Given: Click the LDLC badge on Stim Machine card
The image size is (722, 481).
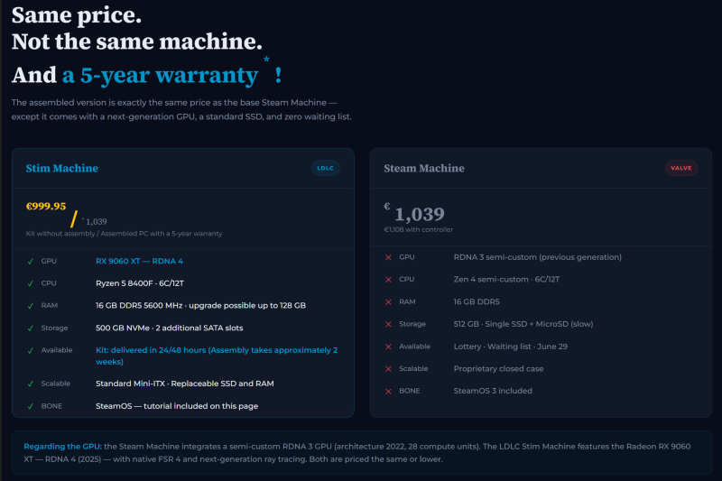Looking at the screenshot, I should pos(326,168).
